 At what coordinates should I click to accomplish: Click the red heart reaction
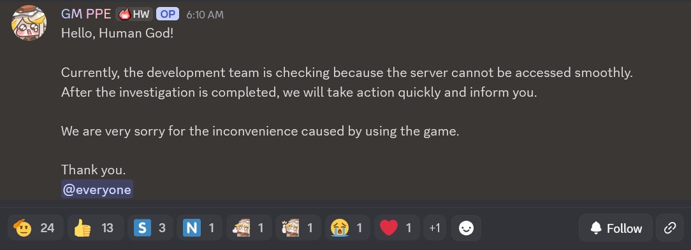point(397,228)
